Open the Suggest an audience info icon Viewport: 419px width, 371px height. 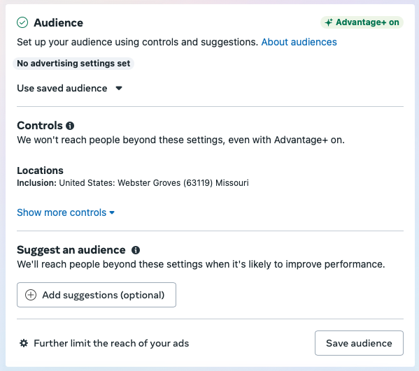click(x=136, y=250)
